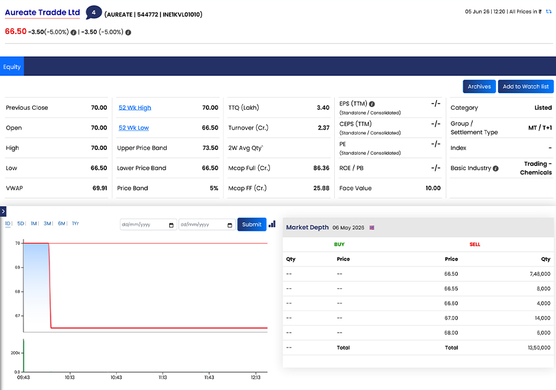This screenshot has height=390, width=556.
Task: Click the refresh prices icon
Action: point(549,12)
